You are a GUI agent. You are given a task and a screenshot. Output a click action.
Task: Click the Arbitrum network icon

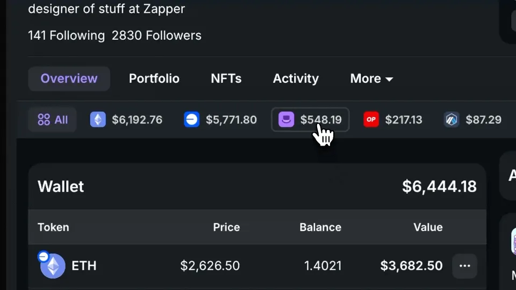pos(452,119)
